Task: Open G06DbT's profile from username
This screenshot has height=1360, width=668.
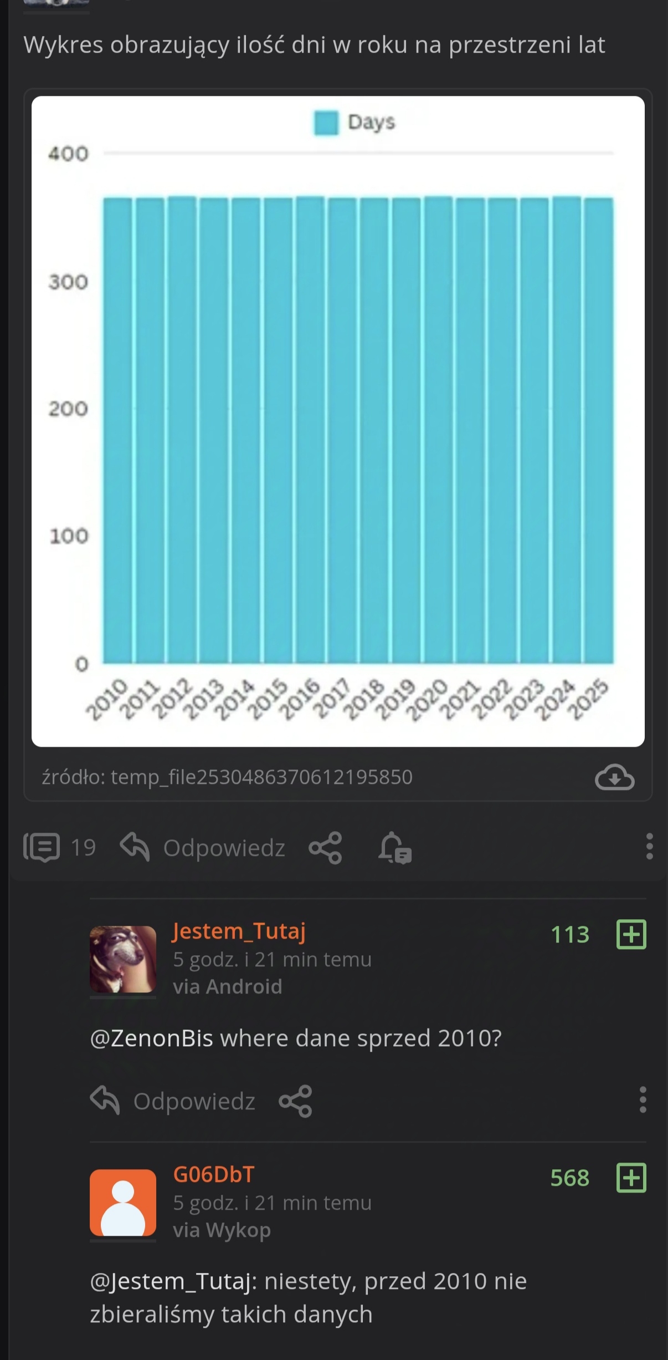Action: tap(214, 1174)
